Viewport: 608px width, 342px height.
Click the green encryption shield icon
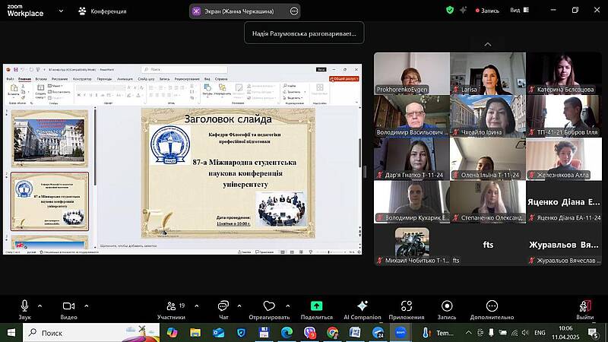tap(450, 11)
